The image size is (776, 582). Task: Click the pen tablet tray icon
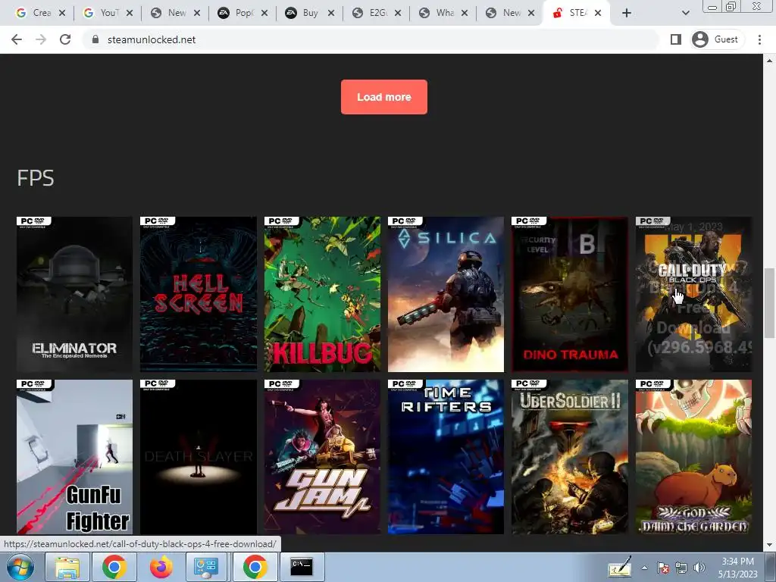[x=620, y=567]
